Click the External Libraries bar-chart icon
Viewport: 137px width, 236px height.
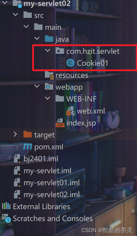point(6,206)
